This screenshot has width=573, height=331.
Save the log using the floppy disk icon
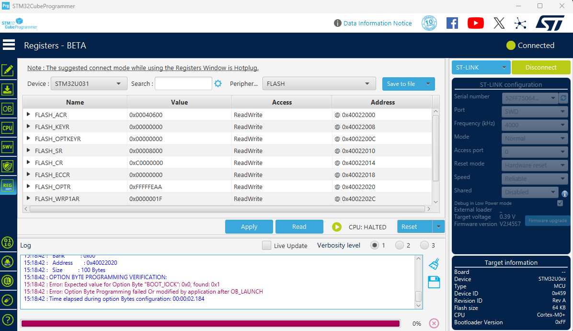click(x=434, y=282)
